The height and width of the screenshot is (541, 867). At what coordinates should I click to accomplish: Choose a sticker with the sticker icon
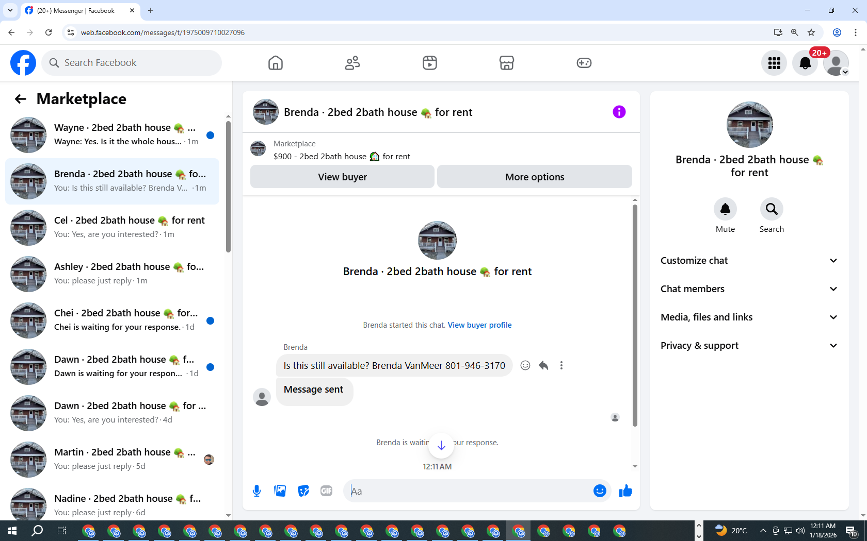pyautogui.click(x=303, y=491)
